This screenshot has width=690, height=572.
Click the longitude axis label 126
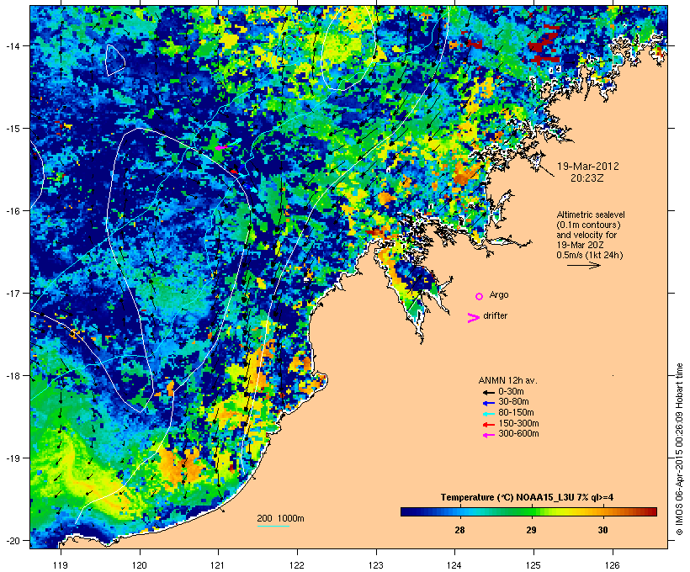612,565
